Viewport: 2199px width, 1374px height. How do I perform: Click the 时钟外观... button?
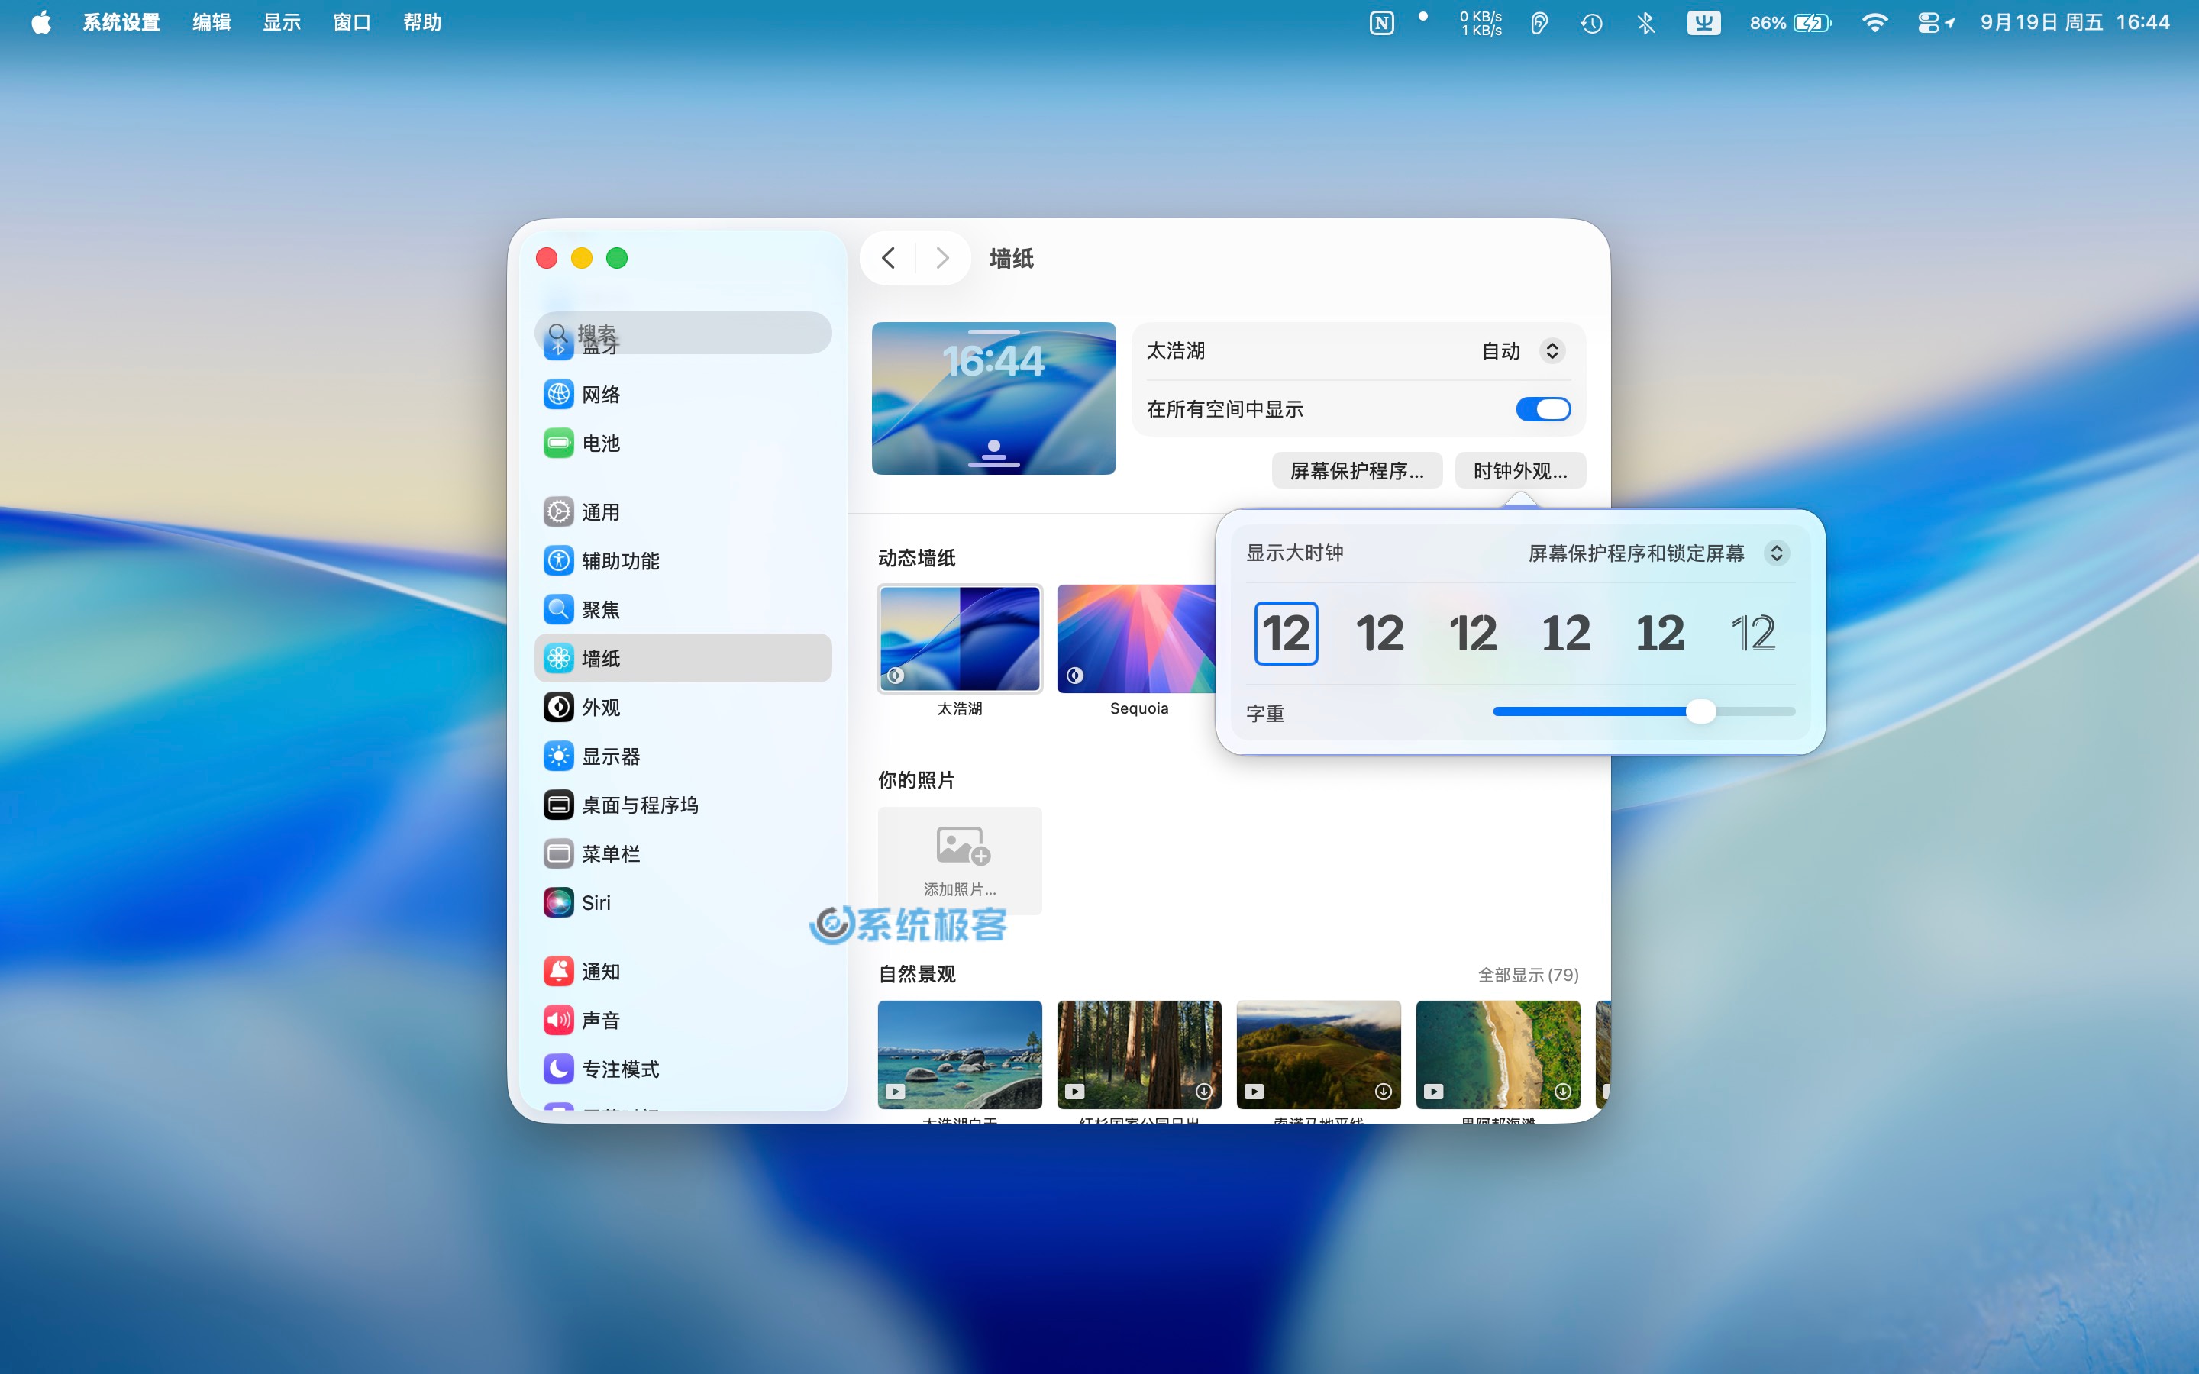pos(1520,471)
